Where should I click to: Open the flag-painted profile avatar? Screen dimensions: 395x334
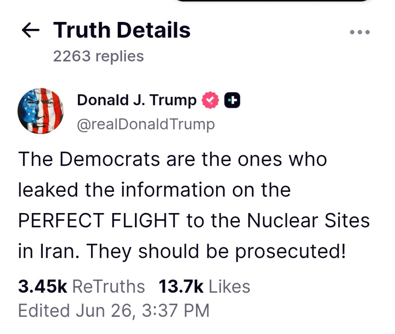tap(40, 111)
